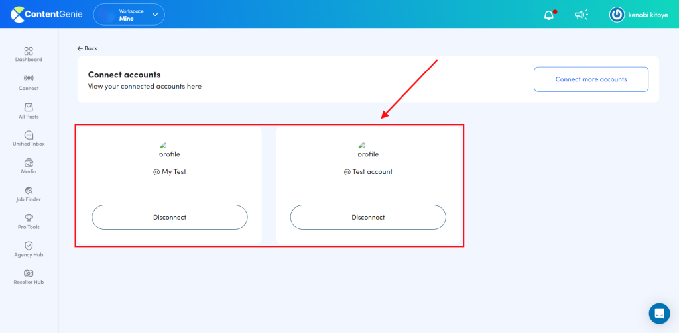
Task: Click the @ My Test handle text
Action: (x=170, y=171)
